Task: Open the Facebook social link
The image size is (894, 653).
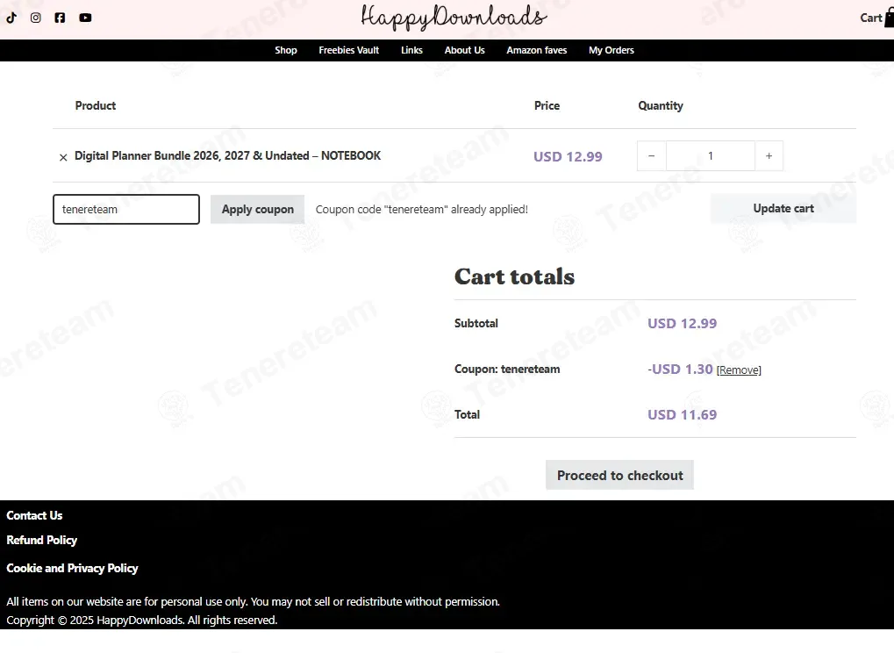Action: coord(60,18)
